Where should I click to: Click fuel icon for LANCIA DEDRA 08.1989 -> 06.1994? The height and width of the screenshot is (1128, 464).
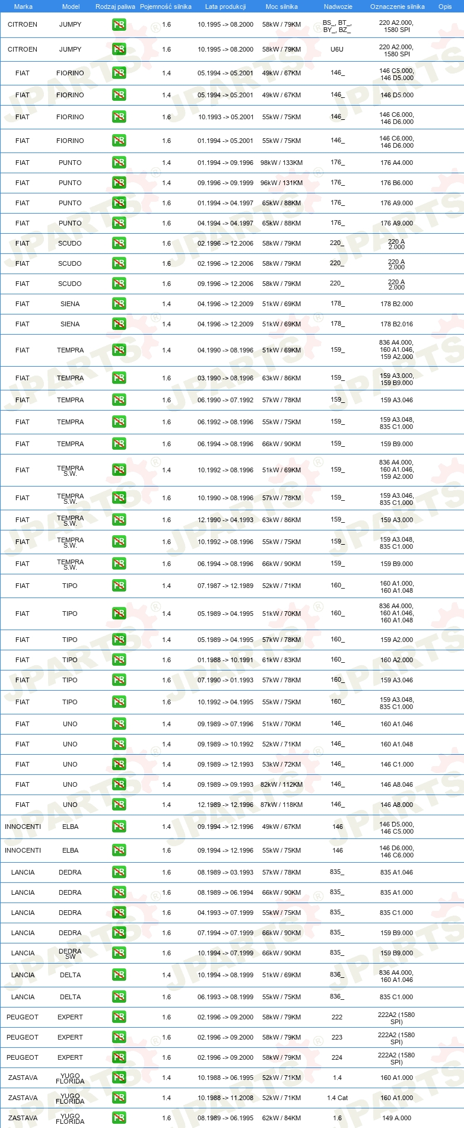click(x=119, y=892)
